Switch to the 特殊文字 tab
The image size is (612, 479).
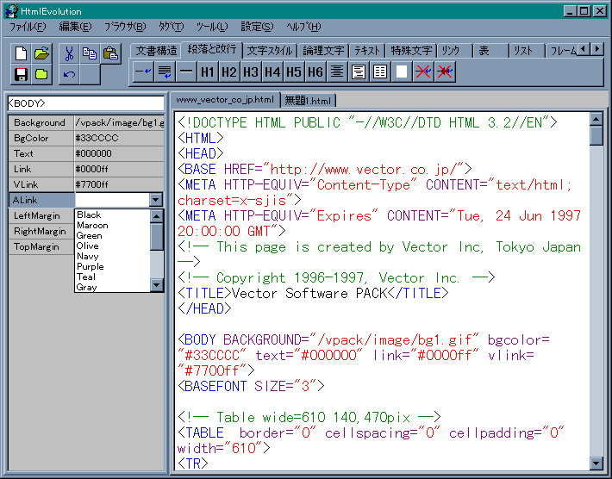click(411, 51)
